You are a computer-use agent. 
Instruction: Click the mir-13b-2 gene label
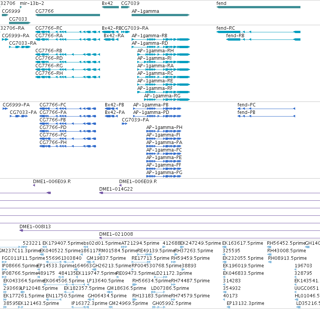click(x=32, y=3)
